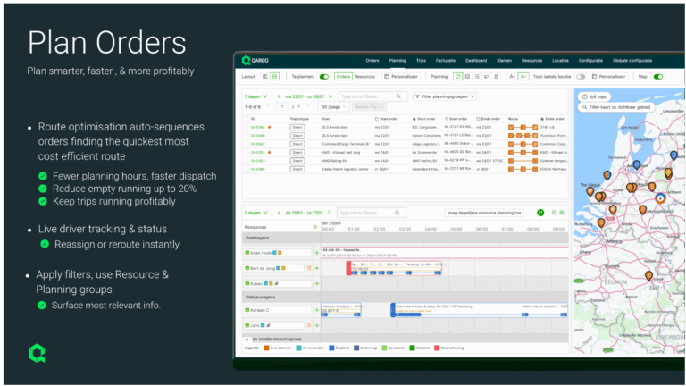Tick checkbox for order Or-0353
This screenshot has height=386, width=686.
pyautogui.click(x=247, y=161)
